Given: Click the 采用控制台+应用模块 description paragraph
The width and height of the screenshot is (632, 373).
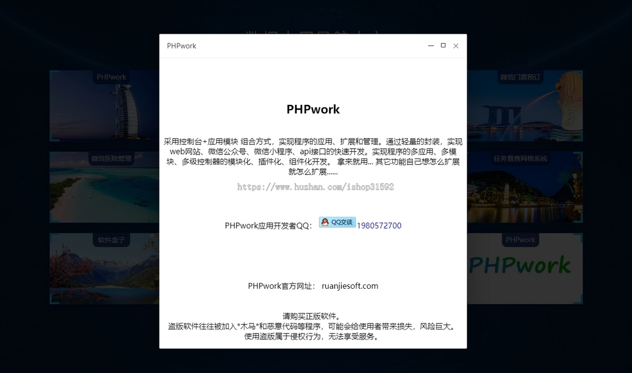Looking at the screenshot, I should click(x=313, y=156).
